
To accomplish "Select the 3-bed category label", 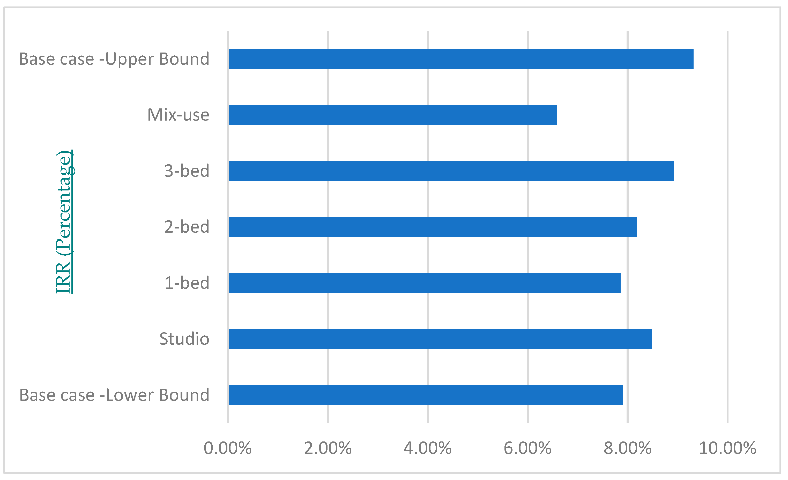I will 187,171.
